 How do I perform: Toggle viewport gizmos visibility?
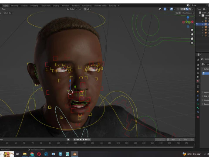pos(165,9)
